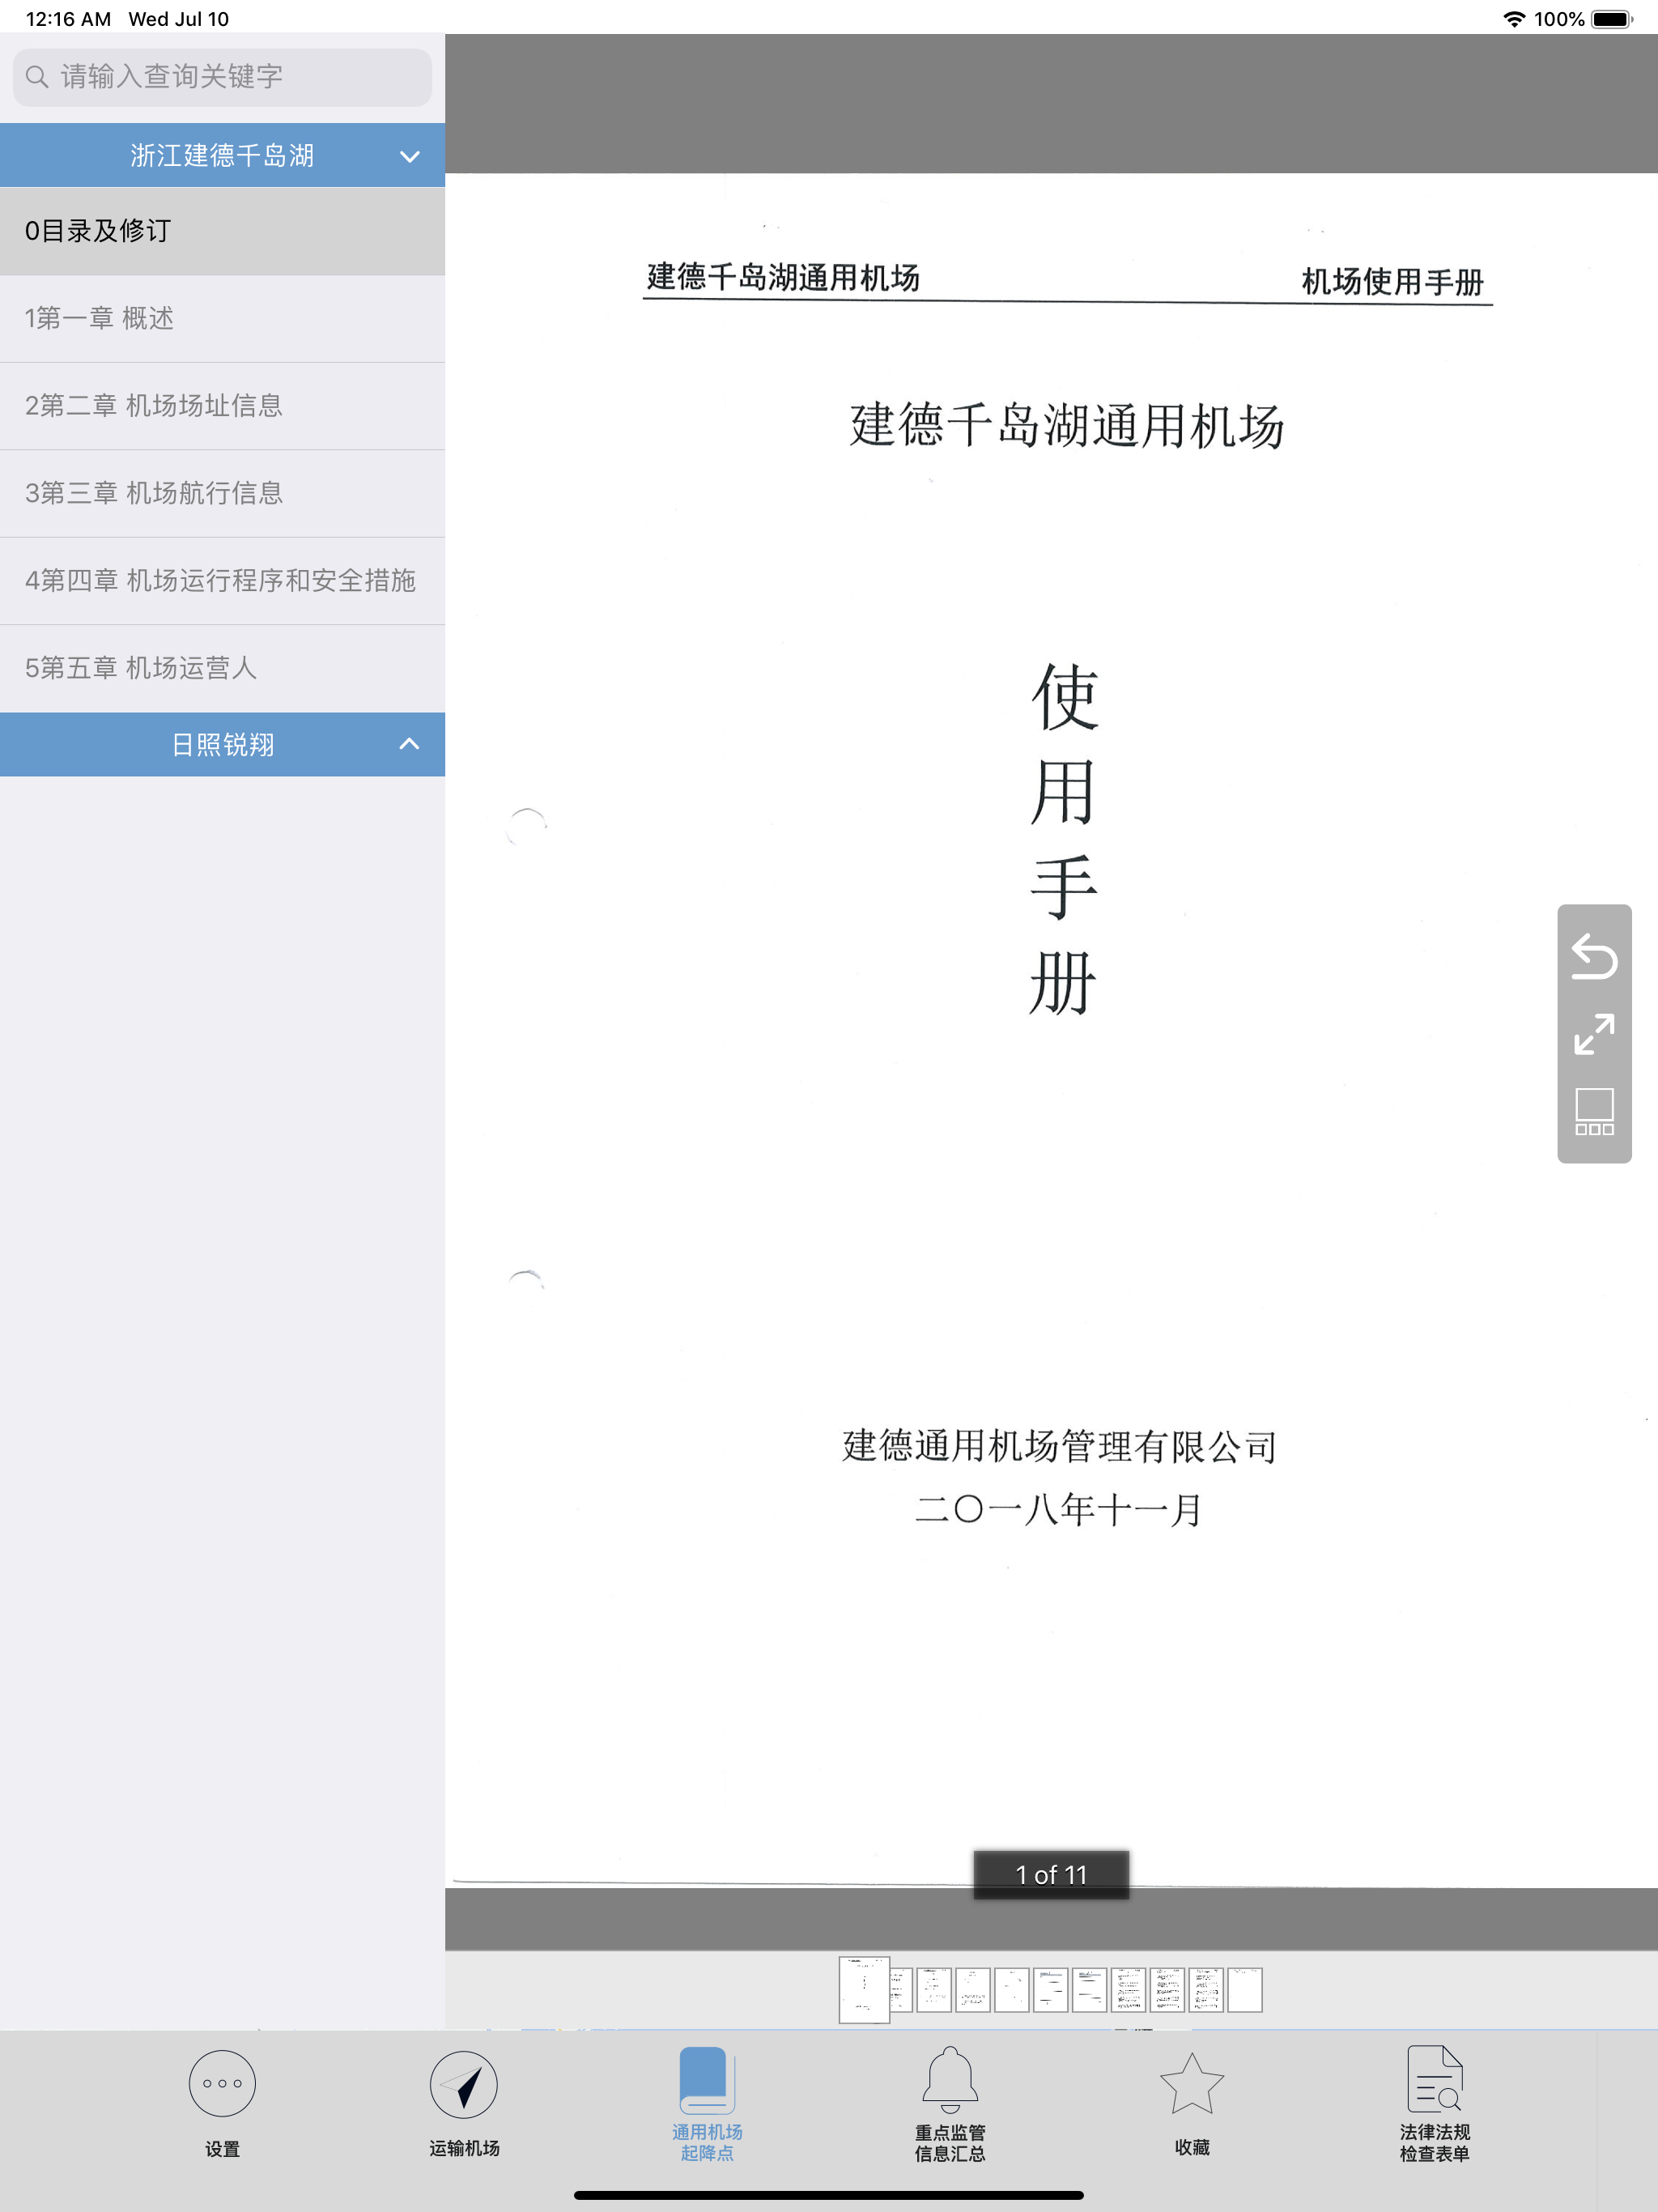Click the search magnifier icon
1658x2212 pixels.
click(37, 77)
